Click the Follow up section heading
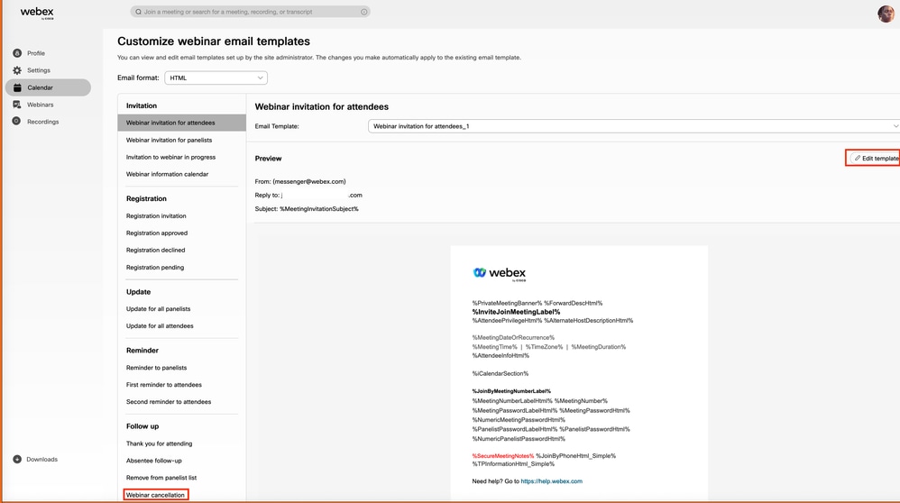Image resolution: width=900 pixels, height=503 pixels. [x=142, y=426]
